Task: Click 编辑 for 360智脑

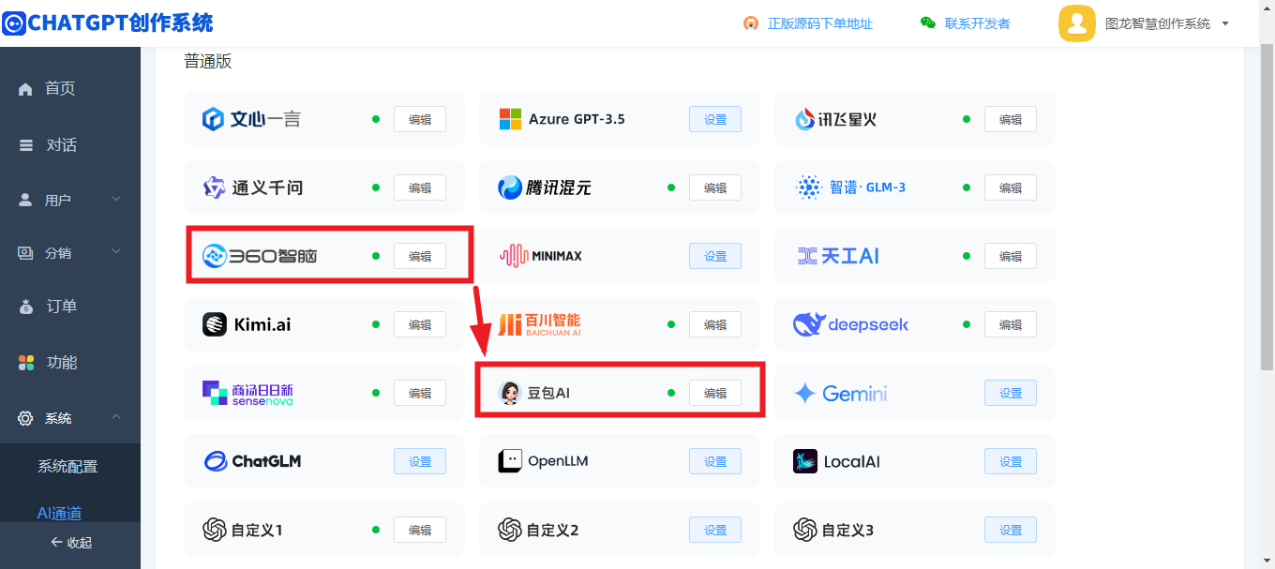Action: pos(420,256)
